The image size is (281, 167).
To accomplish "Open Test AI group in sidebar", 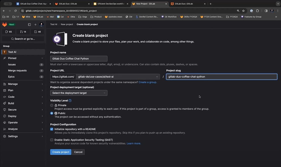I will pos(23,52).
